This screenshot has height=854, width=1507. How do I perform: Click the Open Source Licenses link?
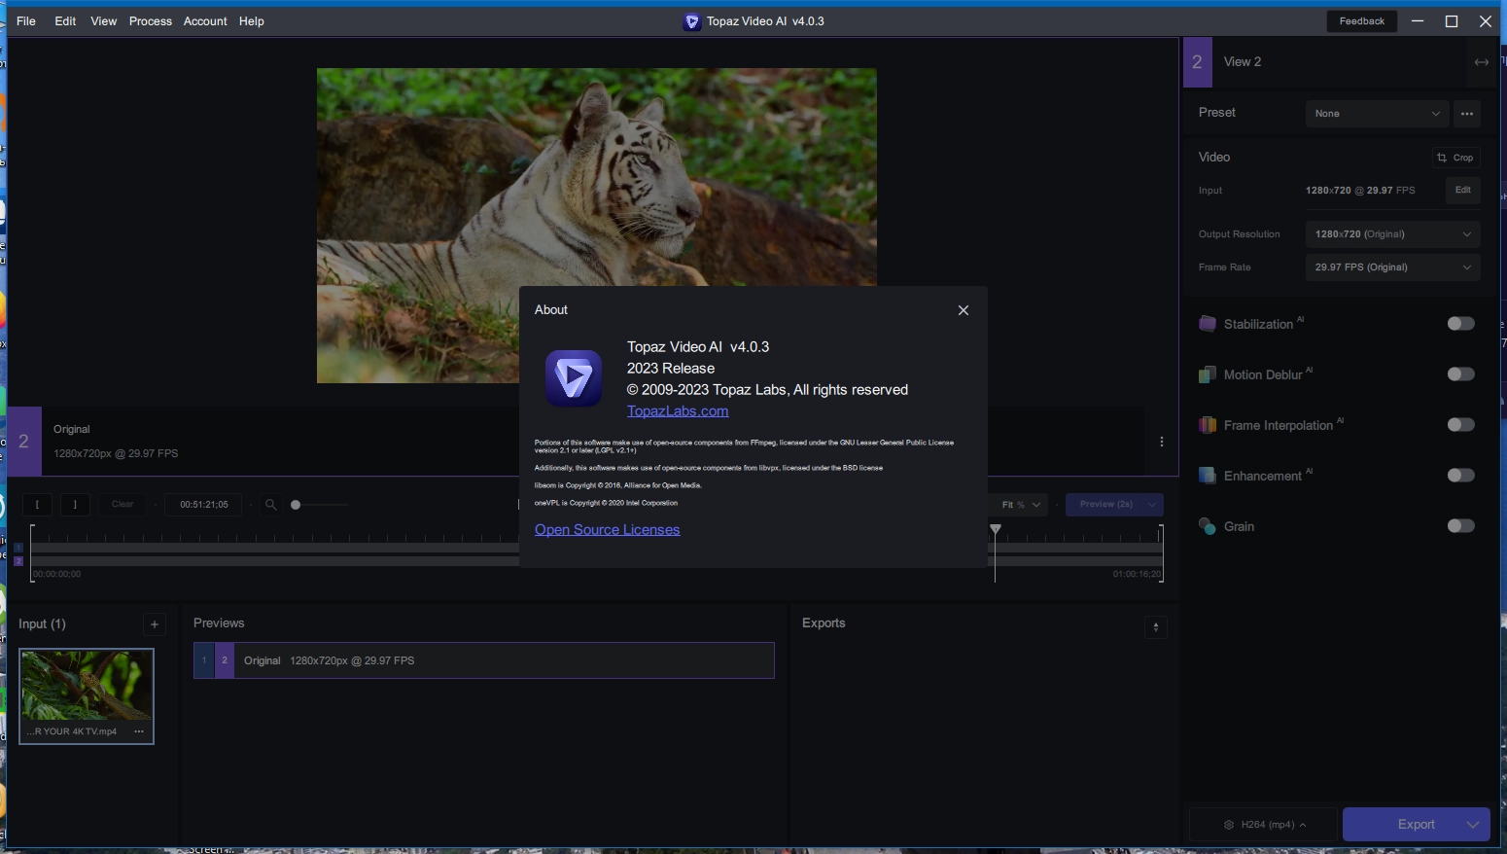tap(607, 530)
